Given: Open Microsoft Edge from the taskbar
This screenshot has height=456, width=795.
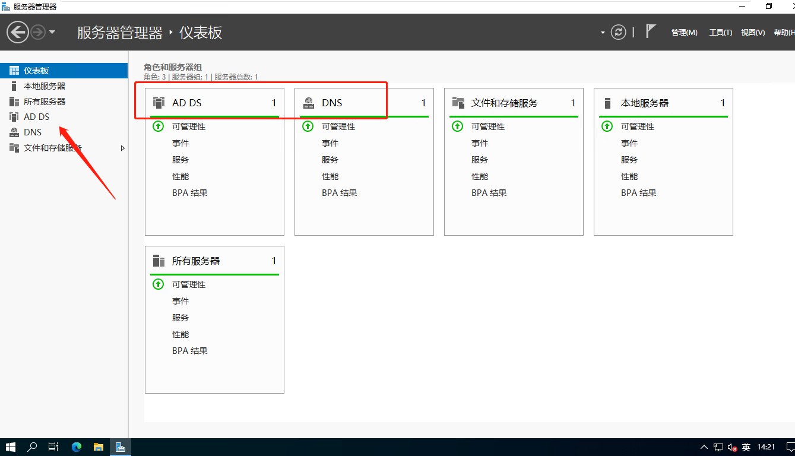Looking at the screenshot, I should [77, 447].
